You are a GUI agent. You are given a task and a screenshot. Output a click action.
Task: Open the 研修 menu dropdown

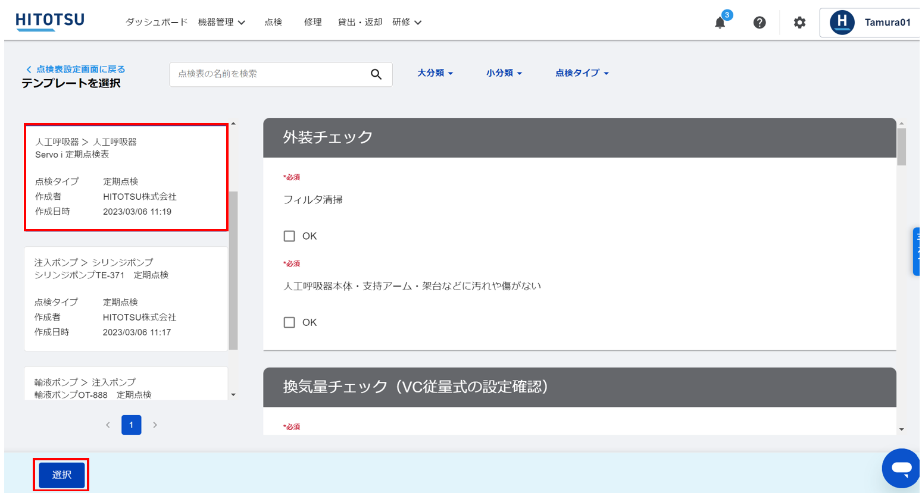coord(407,22)
